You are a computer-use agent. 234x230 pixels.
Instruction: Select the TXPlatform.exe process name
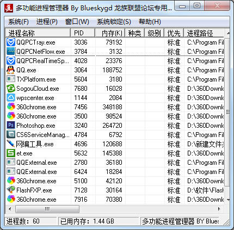pyautogui.click(x=36, y=79)
